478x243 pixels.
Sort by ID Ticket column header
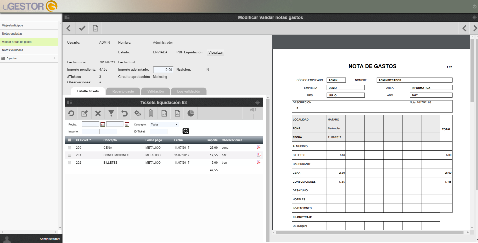pyautogui.click(x=83, y=140)
